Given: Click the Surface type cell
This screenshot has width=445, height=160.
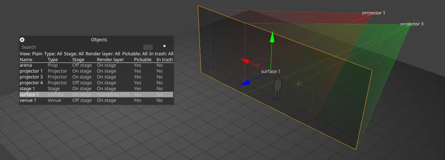Looking at the screenshot, I should (x=56, y=94).
